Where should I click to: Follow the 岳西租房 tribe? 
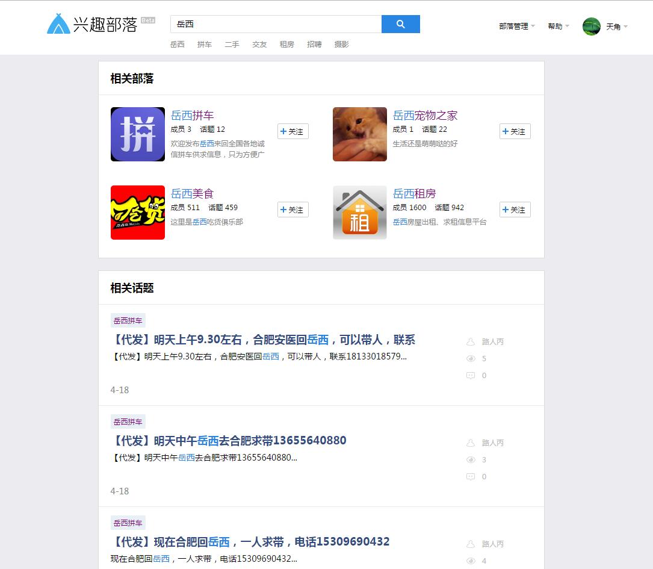tap(515, 210)
